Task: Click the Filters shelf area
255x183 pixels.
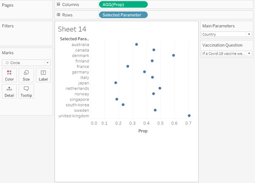Action: 26,36
